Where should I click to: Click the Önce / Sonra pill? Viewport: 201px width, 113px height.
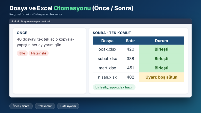click(x=21, y=106)
